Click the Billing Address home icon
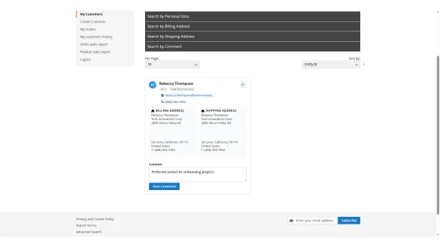This screenshot has width=440, height=247. tap(153, 111)
